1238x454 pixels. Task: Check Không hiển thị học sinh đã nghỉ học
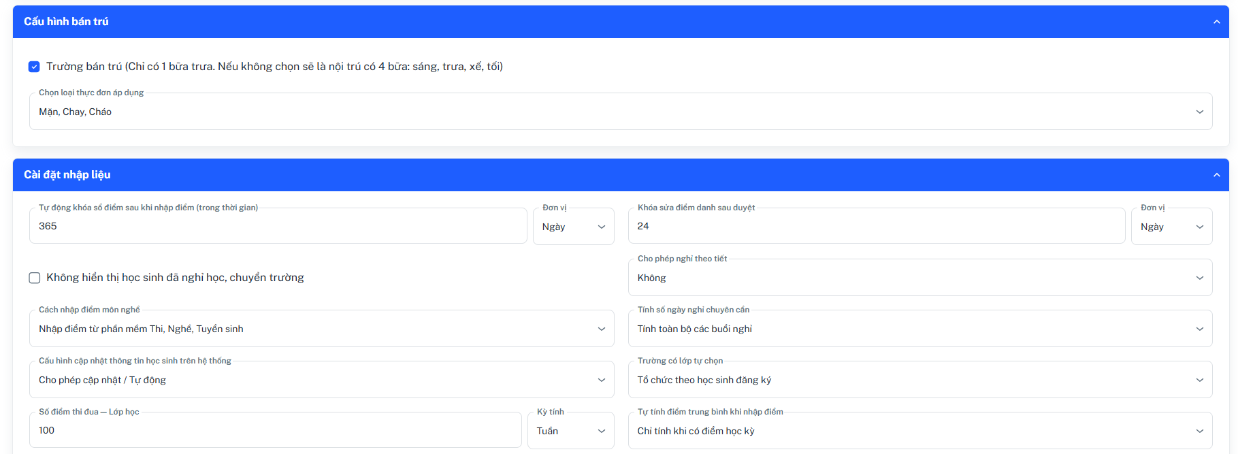(x=35, y=278)
